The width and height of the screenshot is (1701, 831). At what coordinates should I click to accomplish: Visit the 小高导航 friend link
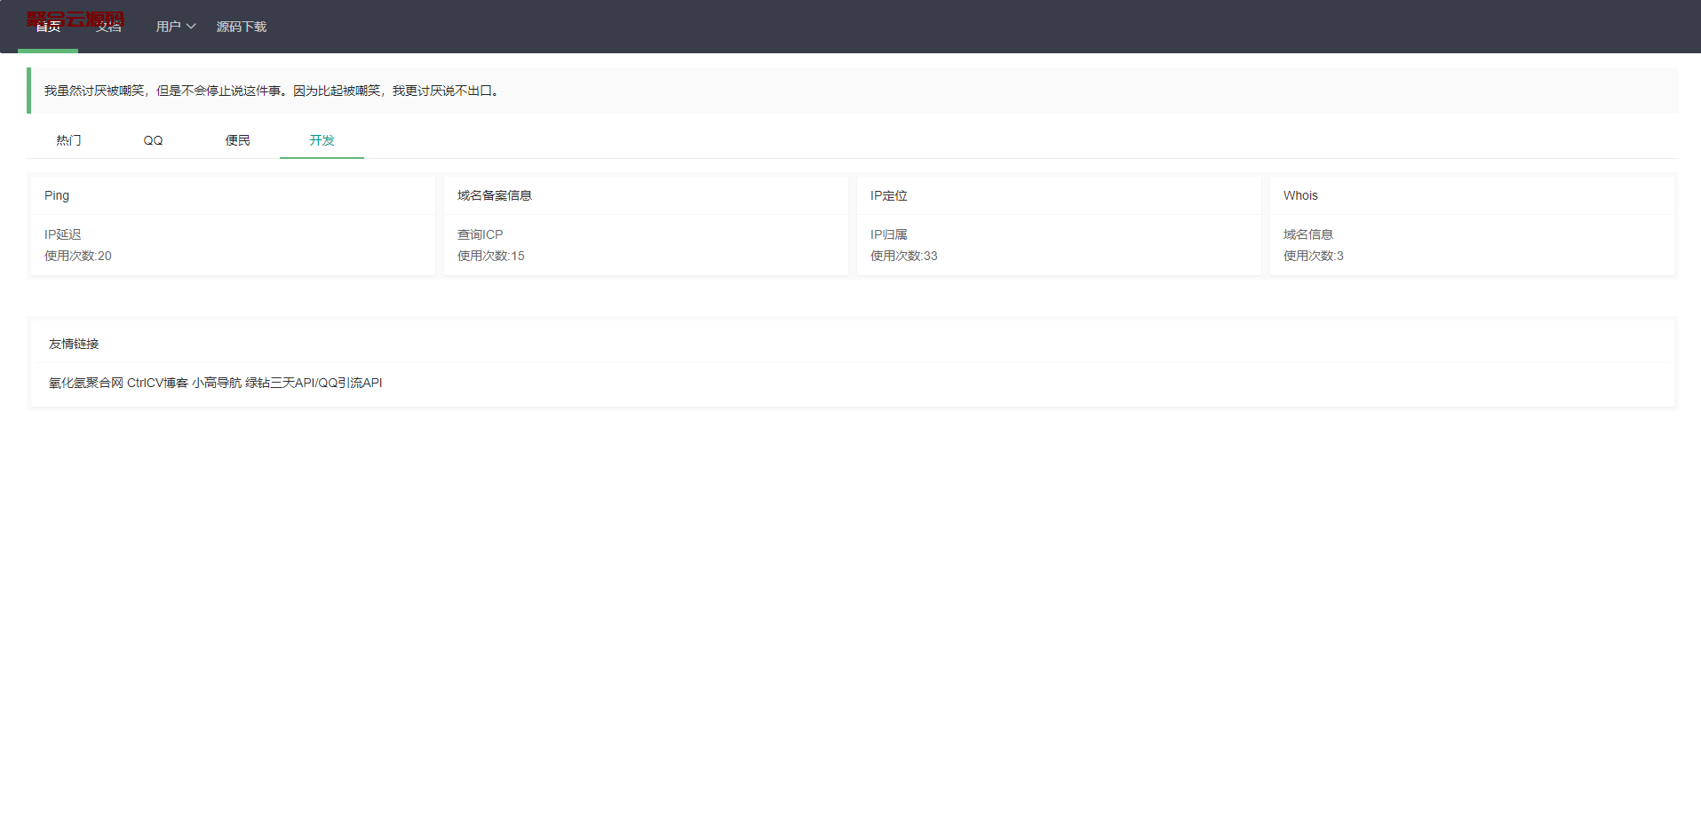coord(217,383)
